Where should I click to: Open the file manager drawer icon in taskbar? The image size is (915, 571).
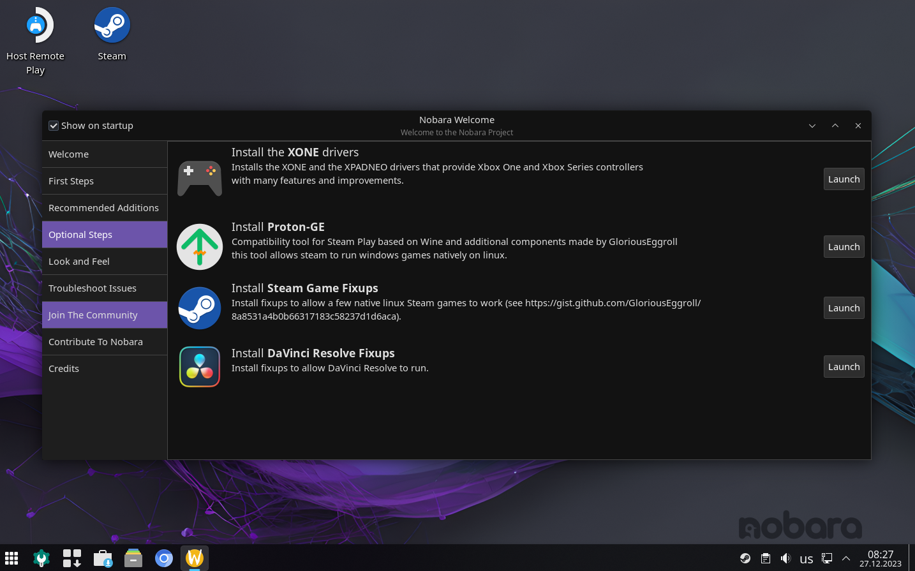click(x=133, y=558)
